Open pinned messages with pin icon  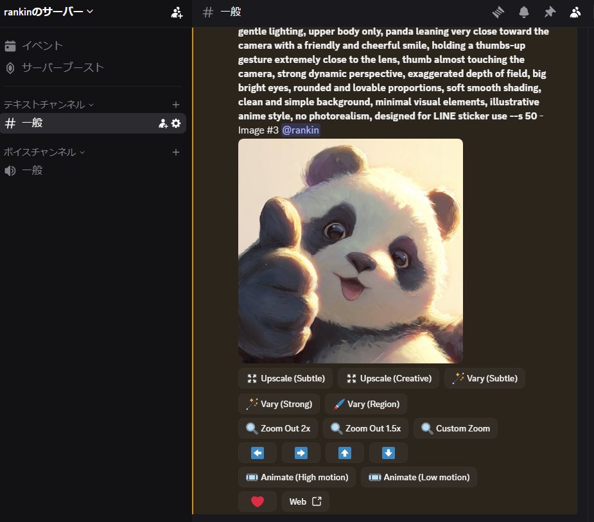(x=550, y=12)
